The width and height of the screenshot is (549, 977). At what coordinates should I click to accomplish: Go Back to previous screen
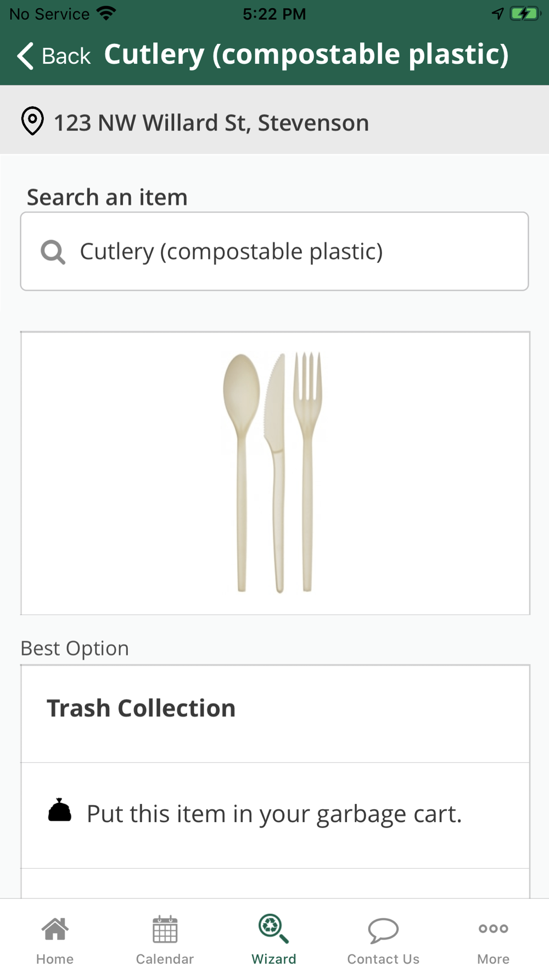(x=54, y=55)
